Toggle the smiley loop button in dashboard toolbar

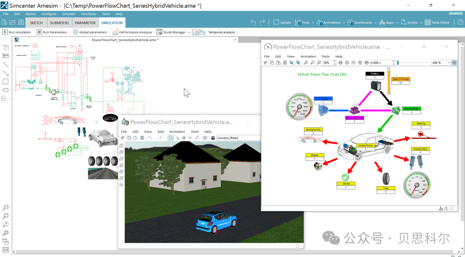coord(454,63)
